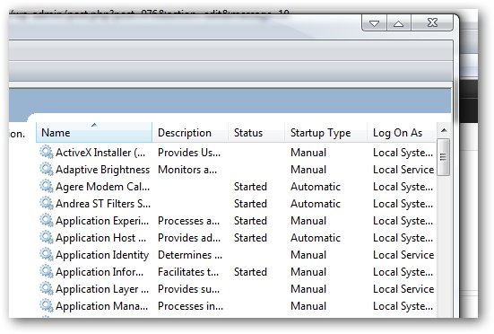Select the Application Infor... service name
The height and width of the screenshot is (334, 494).
[100, 272]
